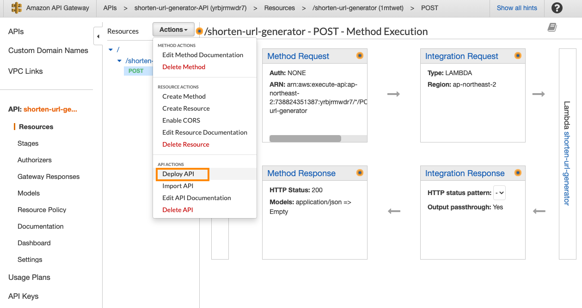
Task: Open Usage Plans in sidebar
Action: click(x=29, y=277)
